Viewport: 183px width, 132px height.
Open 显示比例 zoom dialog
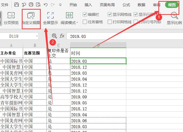[x=174, y=18]
